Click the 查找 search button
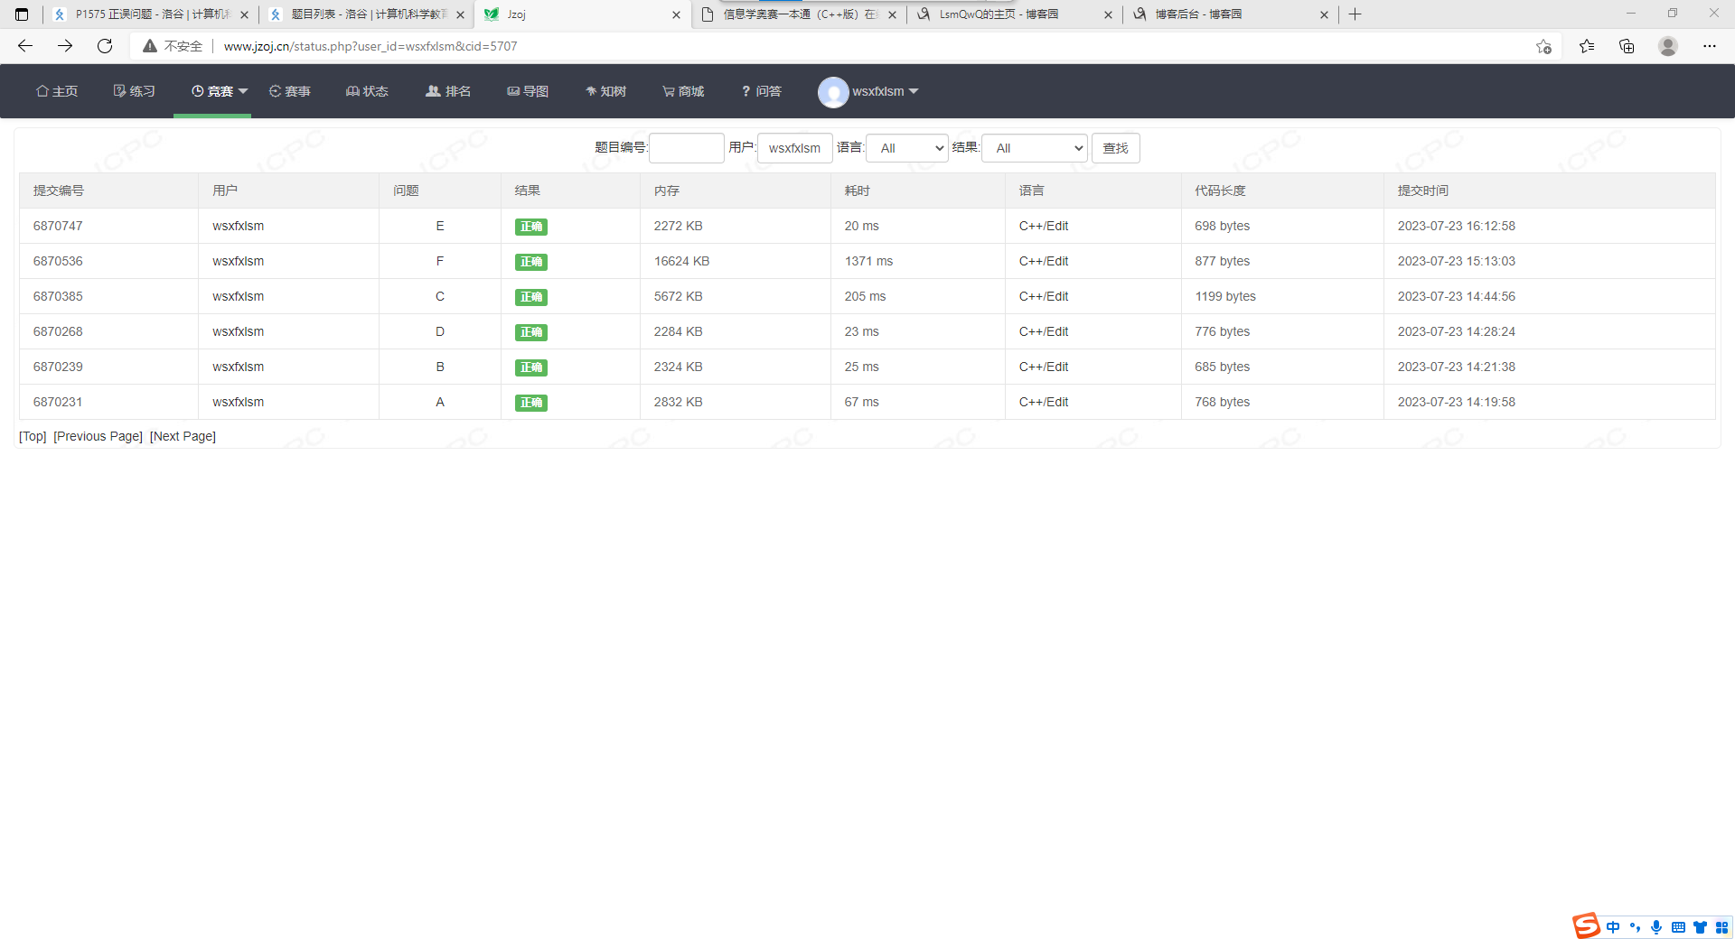This screenshot has height=939, width=1735. pyautogui.click(x=1116, y=148)
